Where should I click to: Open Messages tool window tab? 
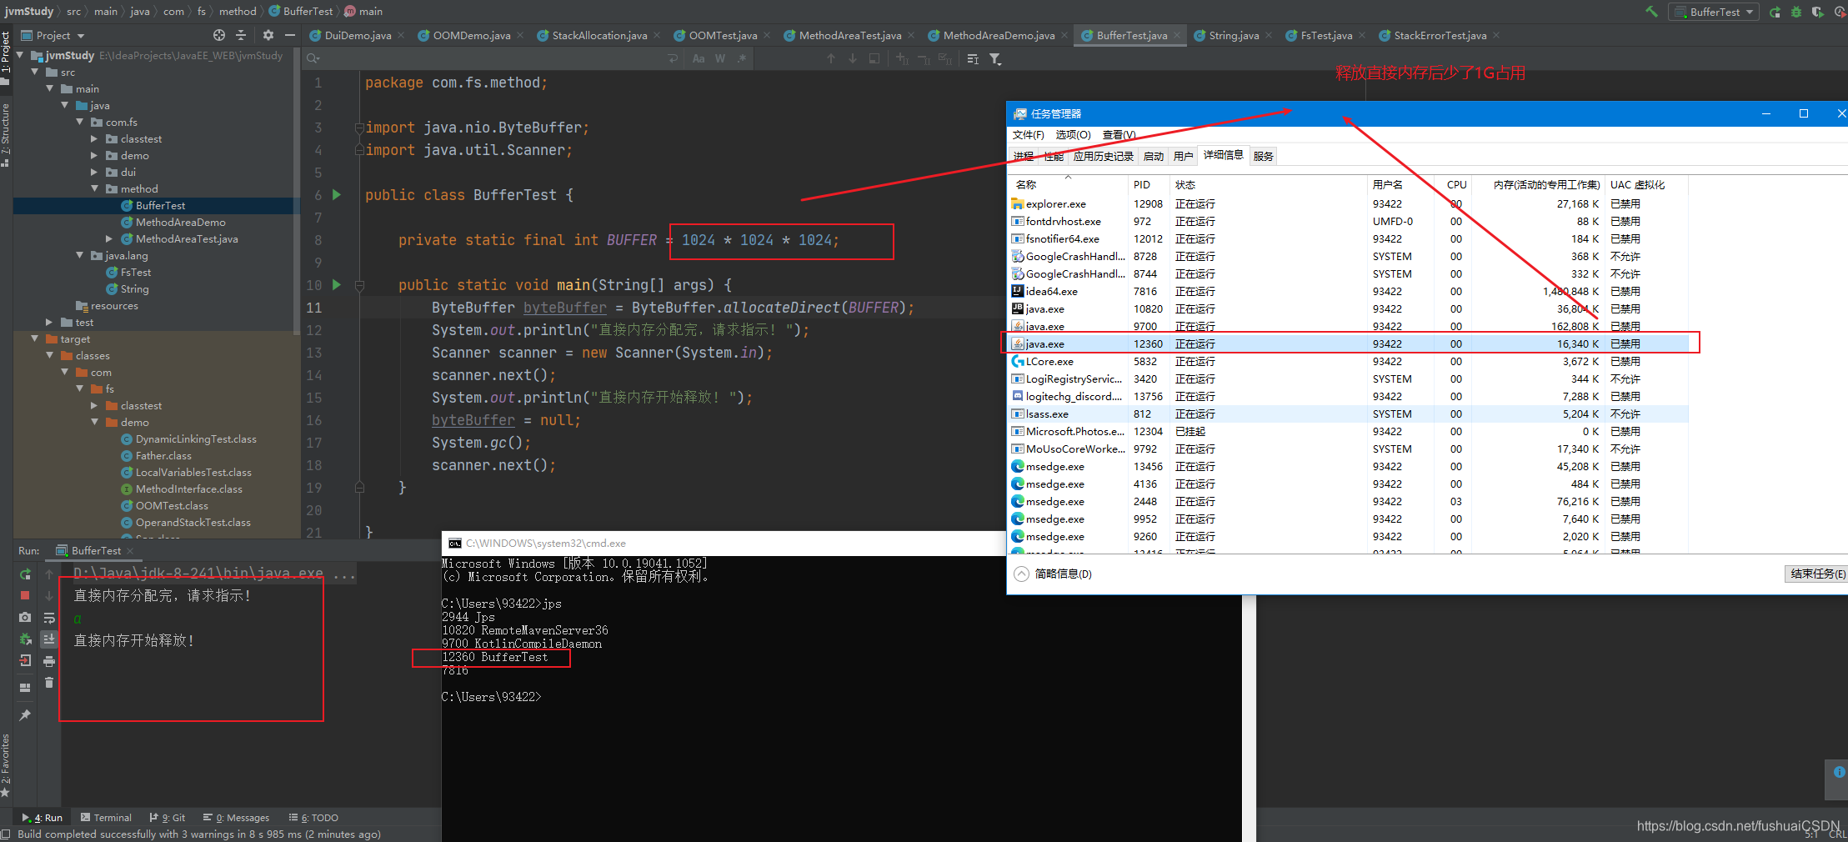[237, 817]
